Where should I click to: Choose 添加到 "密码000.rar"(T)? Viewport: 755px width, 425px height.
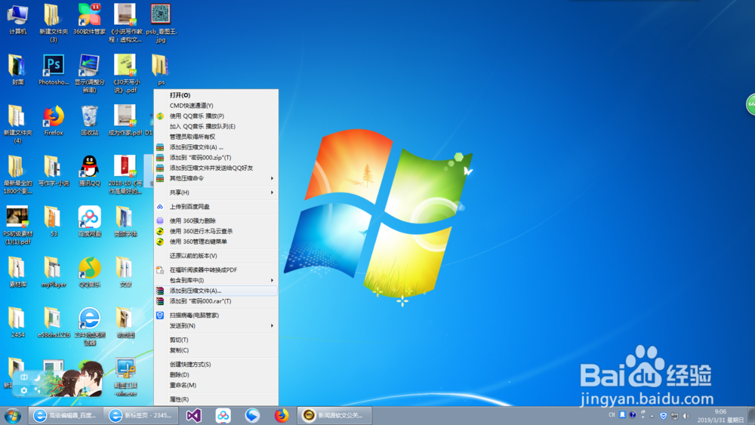pyautogui.click(x=216, y=301)
